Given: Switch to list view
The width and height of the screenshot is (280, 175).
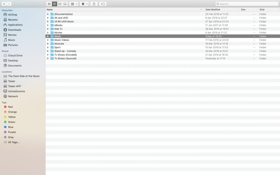Looking at the screenshot, I should (55, 4).
